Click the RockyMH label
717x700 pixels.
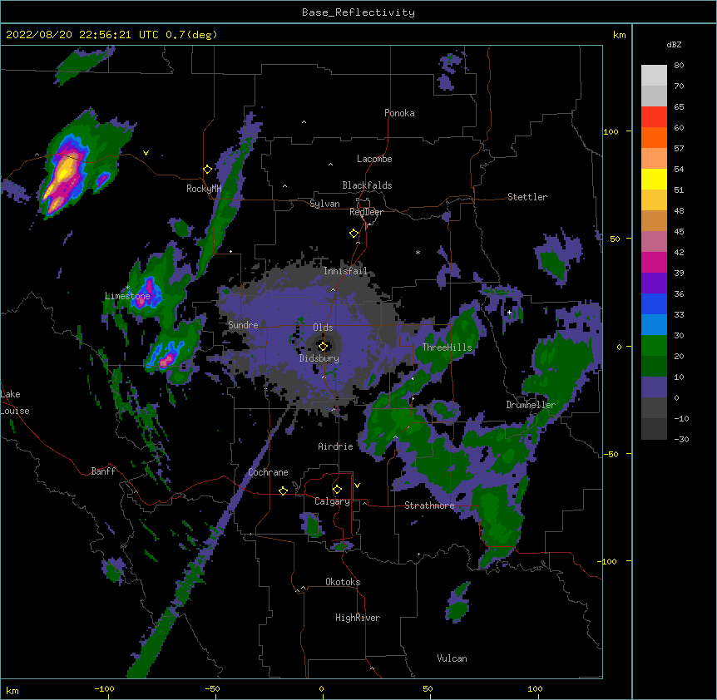point(204,189)
